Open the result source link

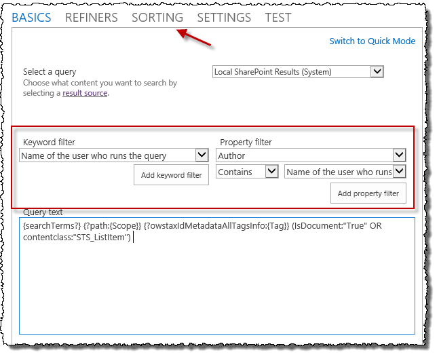[x=85, y=93]
